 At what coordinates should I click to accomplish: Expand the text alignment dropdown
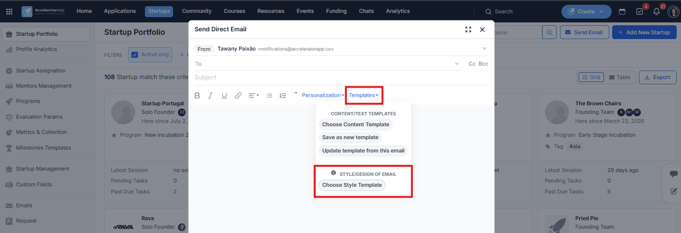click(x=253, y=95)
